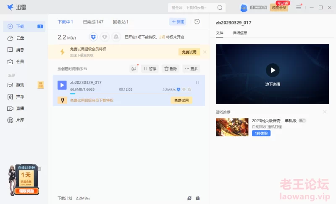Click the Xunlei bird logo
This screenshot has width=336, height=204.
[10, 7]
